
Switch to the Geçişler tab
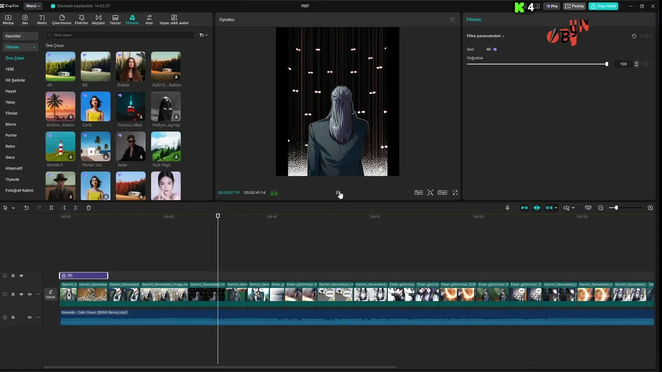coord(98,20)
